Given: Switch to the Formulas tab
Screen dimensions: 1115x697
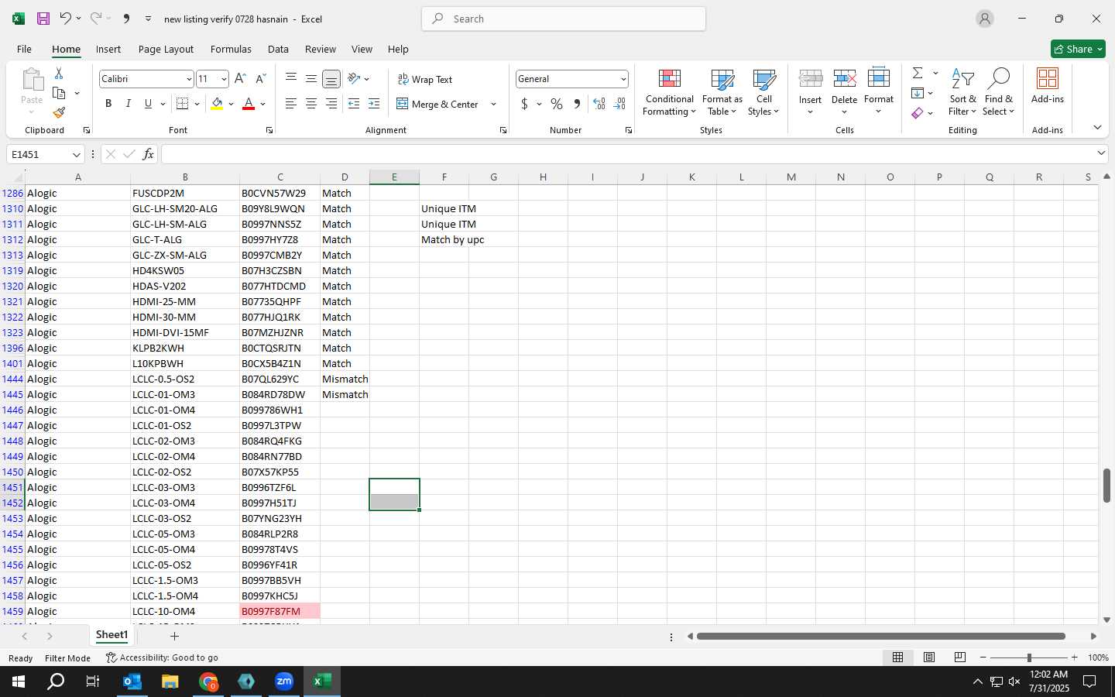Looking at the screenshot, I should 231,49.
